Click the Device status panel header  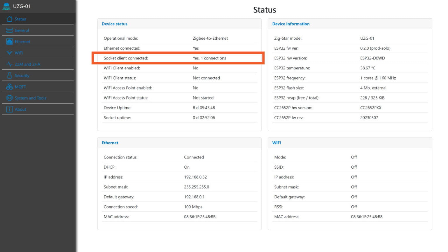114,24
